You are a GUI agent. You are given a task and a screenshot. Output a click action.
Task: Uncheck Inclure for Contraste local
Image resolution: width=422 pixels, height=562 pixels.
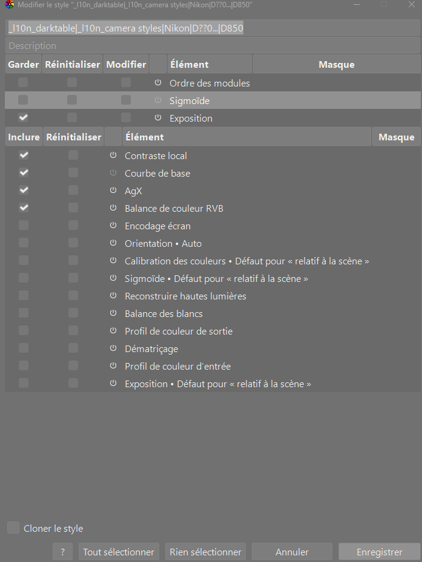(x=24, y=155)
